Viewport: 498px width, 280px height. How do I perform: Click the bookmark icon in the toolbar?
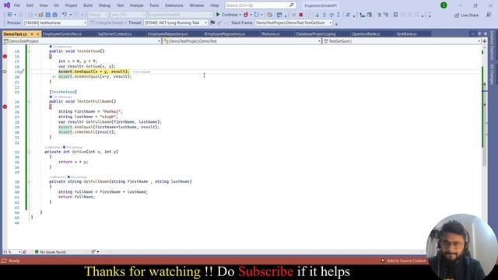(395, 15)
